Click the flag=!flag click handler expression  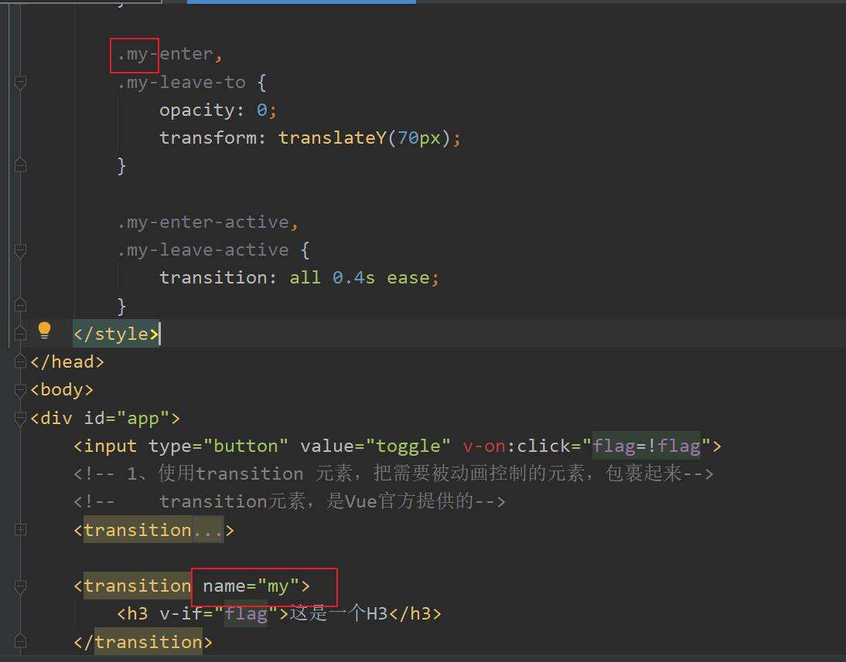646,446
